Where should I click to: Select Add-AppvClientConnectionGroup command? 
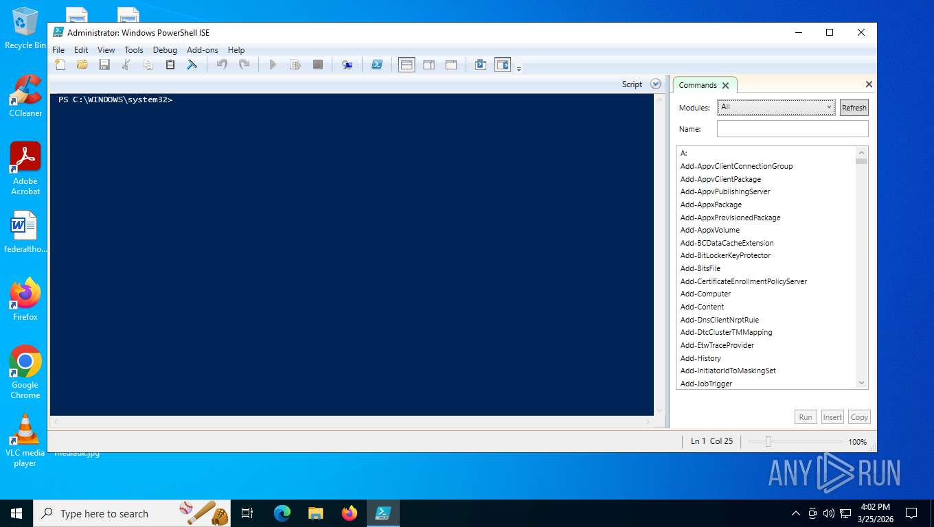(x=736, y=166)
